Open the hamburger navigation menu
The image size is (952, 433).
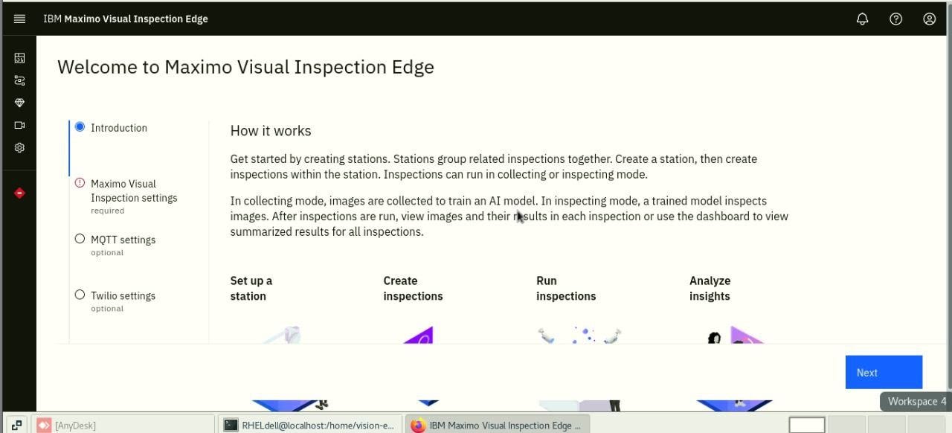19,19
